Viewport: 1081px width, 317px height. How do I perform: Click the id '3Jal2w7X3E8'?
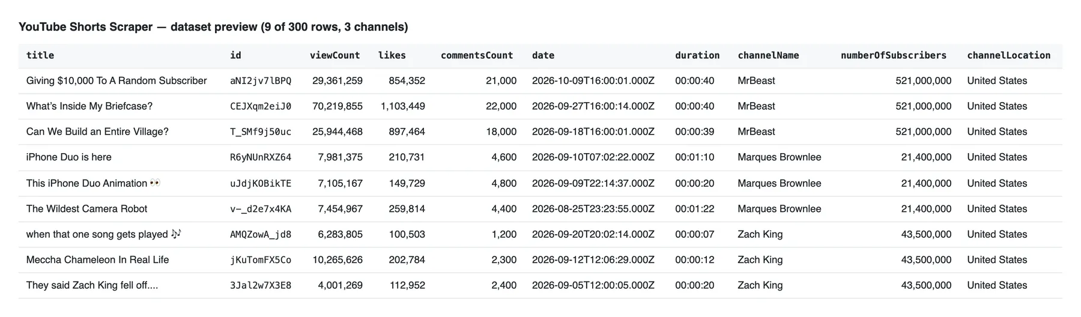pyautogui.click(x=261, y=285)
